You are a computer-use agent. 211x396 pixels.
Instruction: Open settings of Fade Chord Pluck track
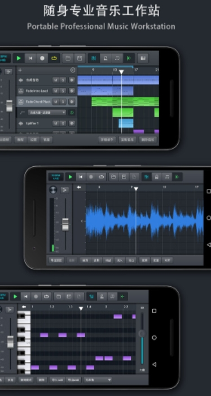(x=72, y=102)
